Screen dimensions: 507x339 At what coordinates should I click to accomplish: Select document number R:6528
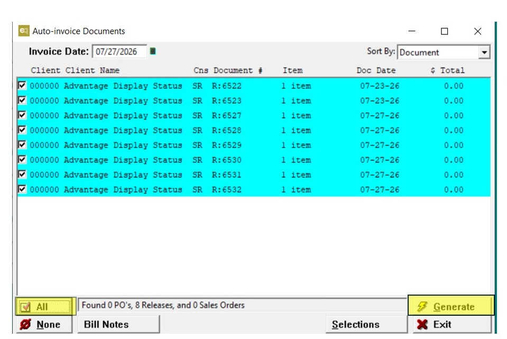point(227,130)
